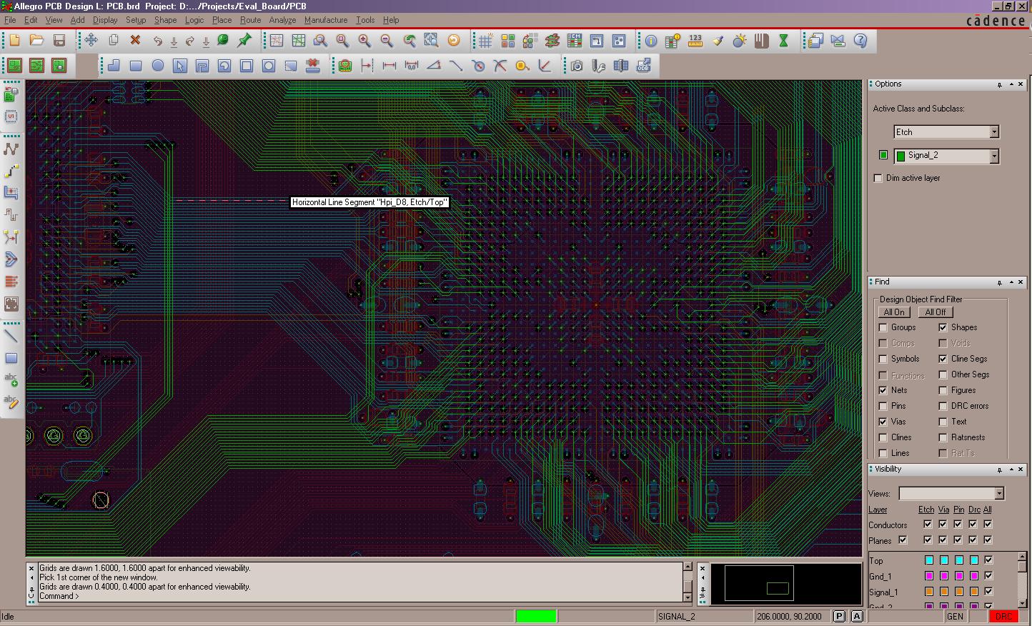Click the ODB++ export icon
The image size is (1032, 626).
pos(643,66)
